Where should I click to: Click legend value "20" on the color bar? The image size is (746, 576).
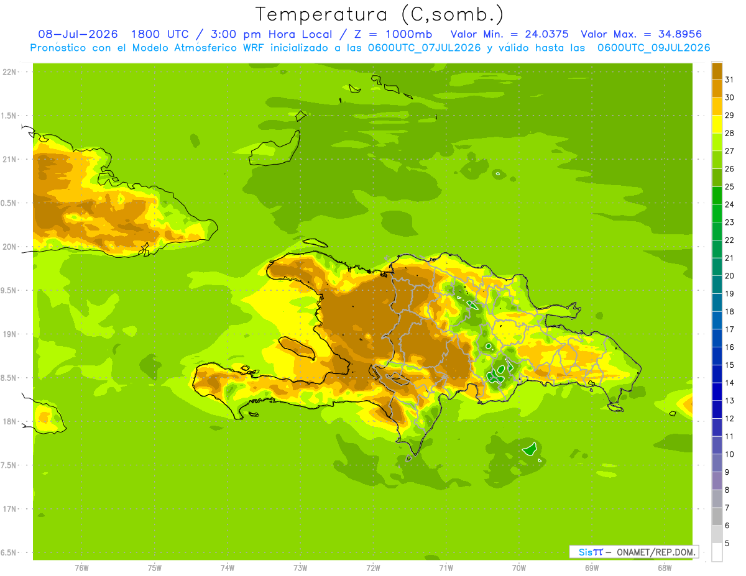click(729, 276)
